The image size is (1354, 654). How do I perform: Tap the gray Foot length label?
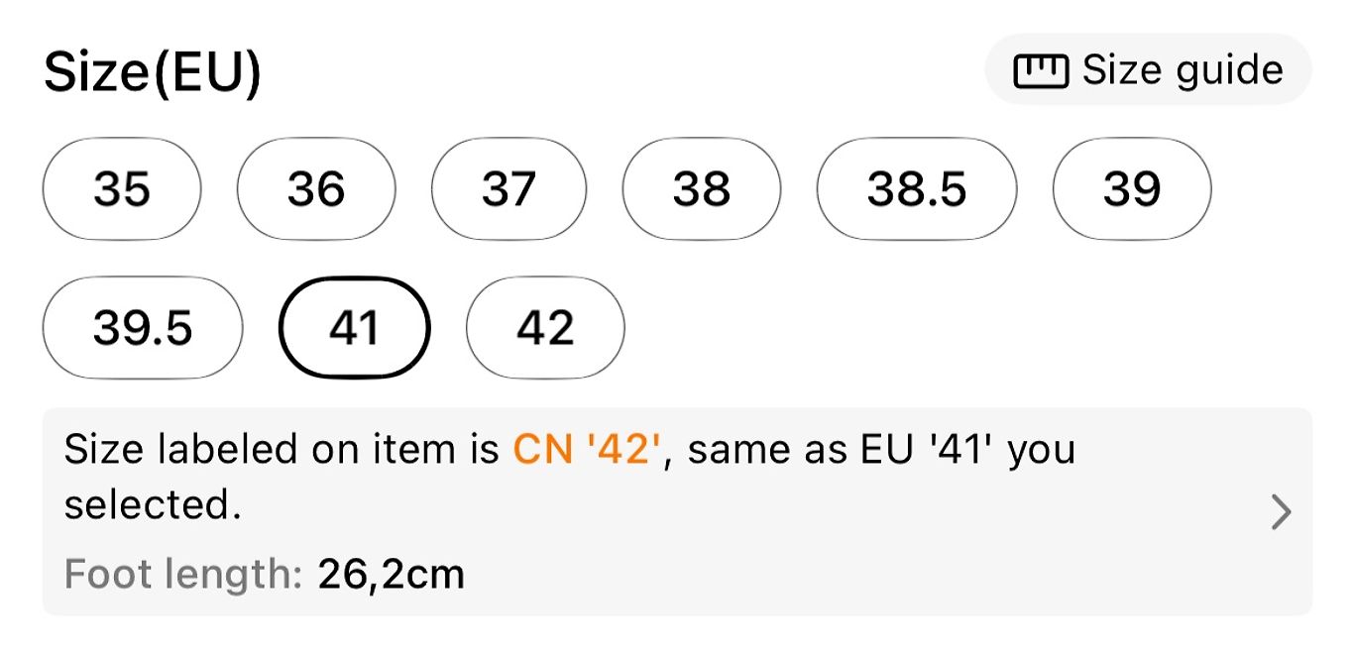182,574
